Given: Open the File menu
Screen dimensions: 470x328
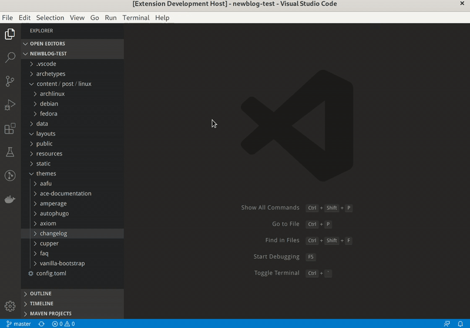Looking at the screenshot, I should coord(8,18).
